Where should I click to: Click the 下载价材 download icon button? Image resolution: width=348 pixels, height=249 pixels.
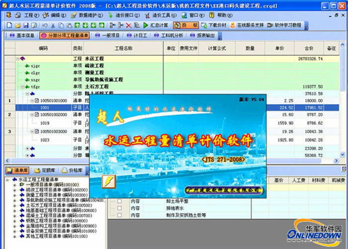[213, 25]
